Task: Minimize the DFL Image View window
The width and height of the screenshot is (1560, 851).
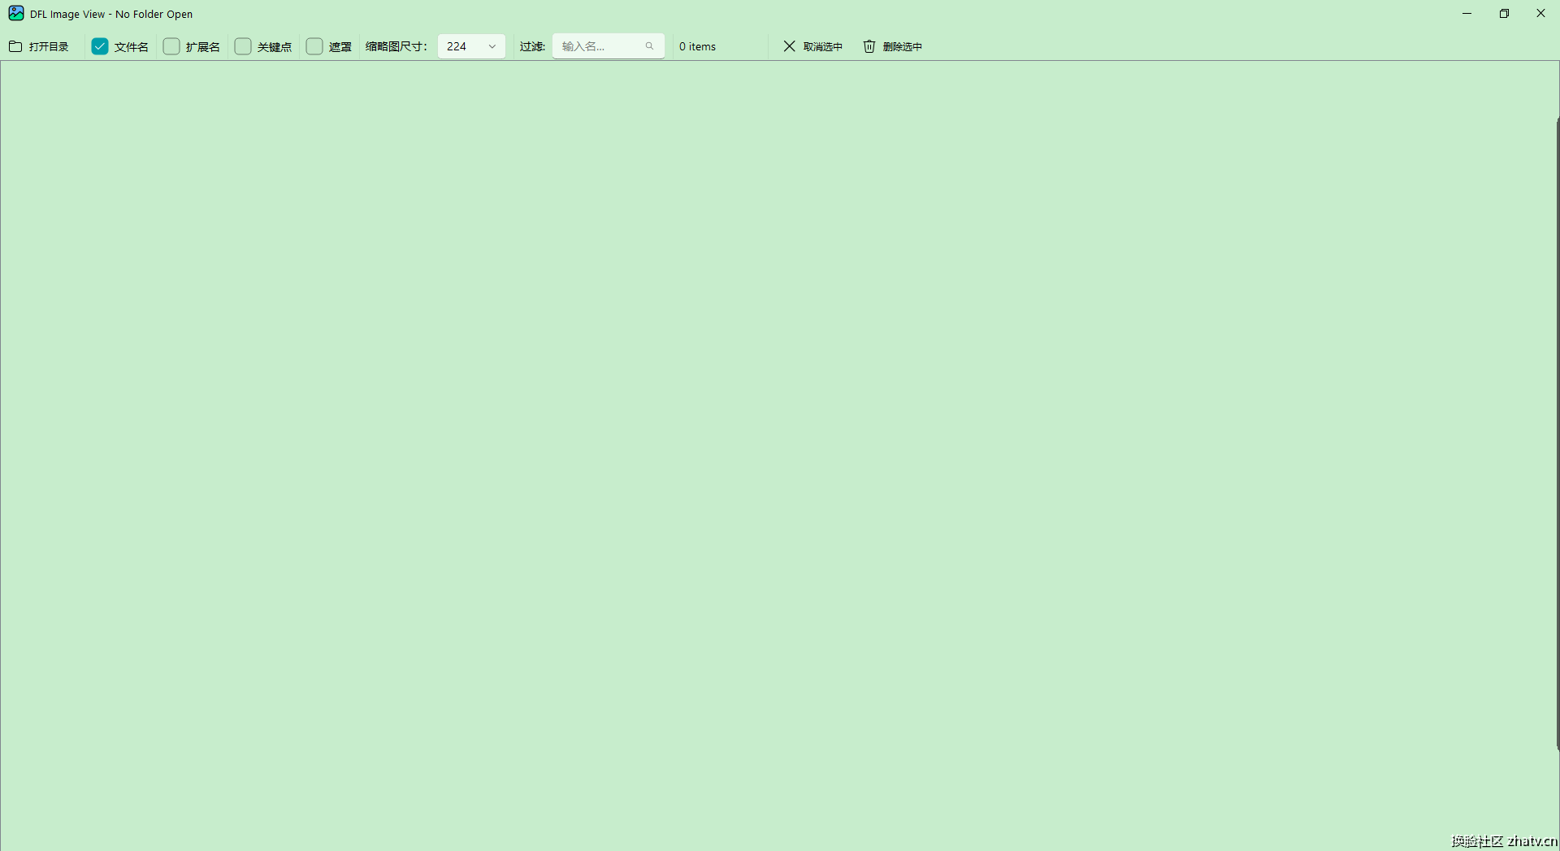Action: (1467, 13)
